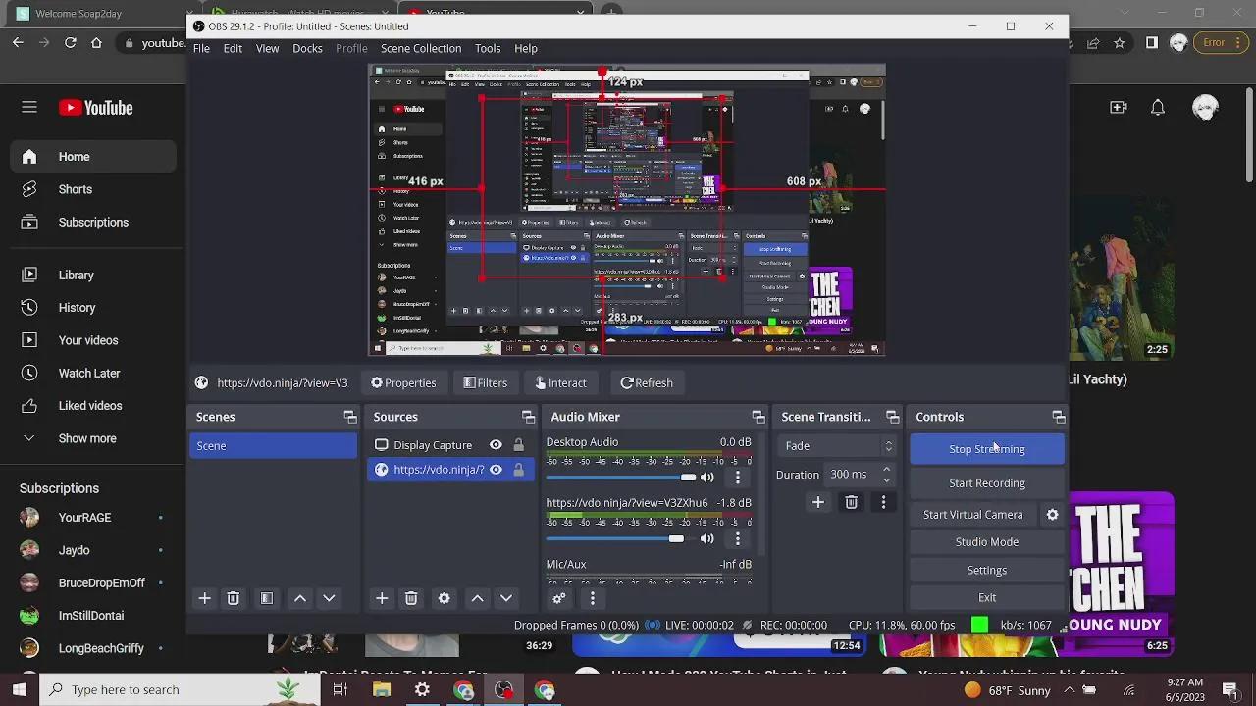The width and height of the screenshot is (1256, 706).
Task: Unlock the vdo.ninja source
Action: [x=518, y=469]
